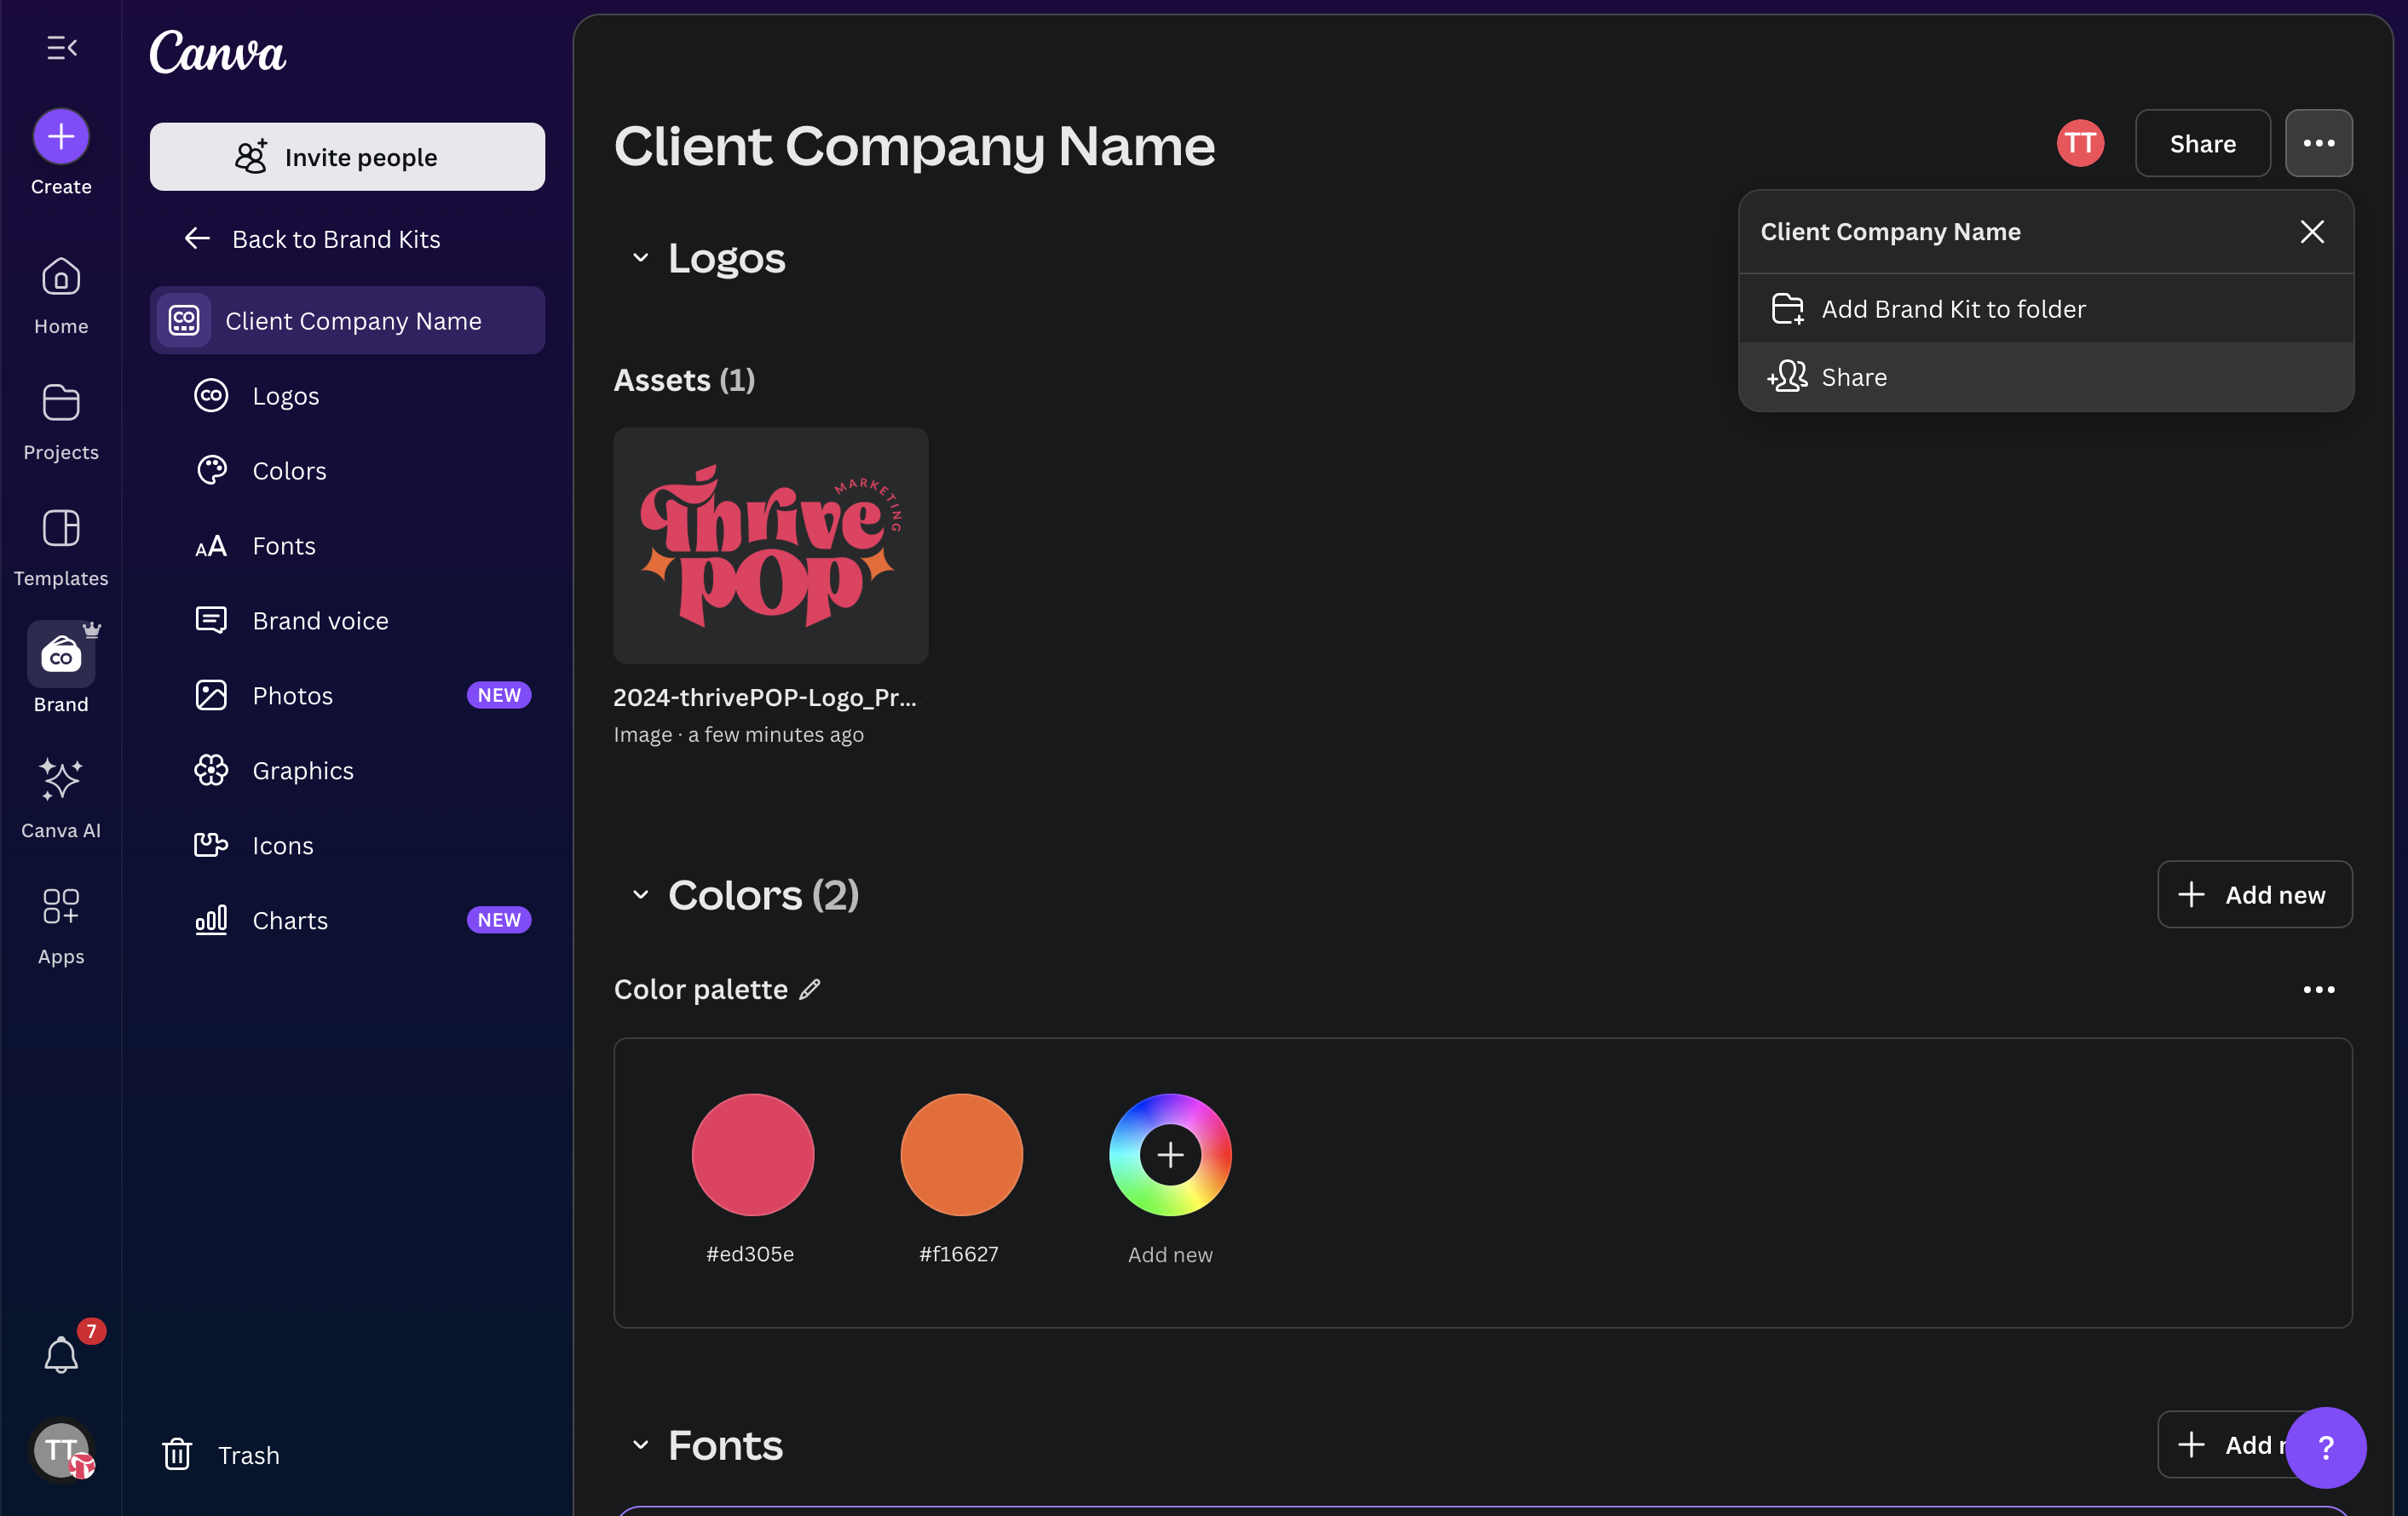
Task: Open the Brand section icon
Action: pos(61,655)
